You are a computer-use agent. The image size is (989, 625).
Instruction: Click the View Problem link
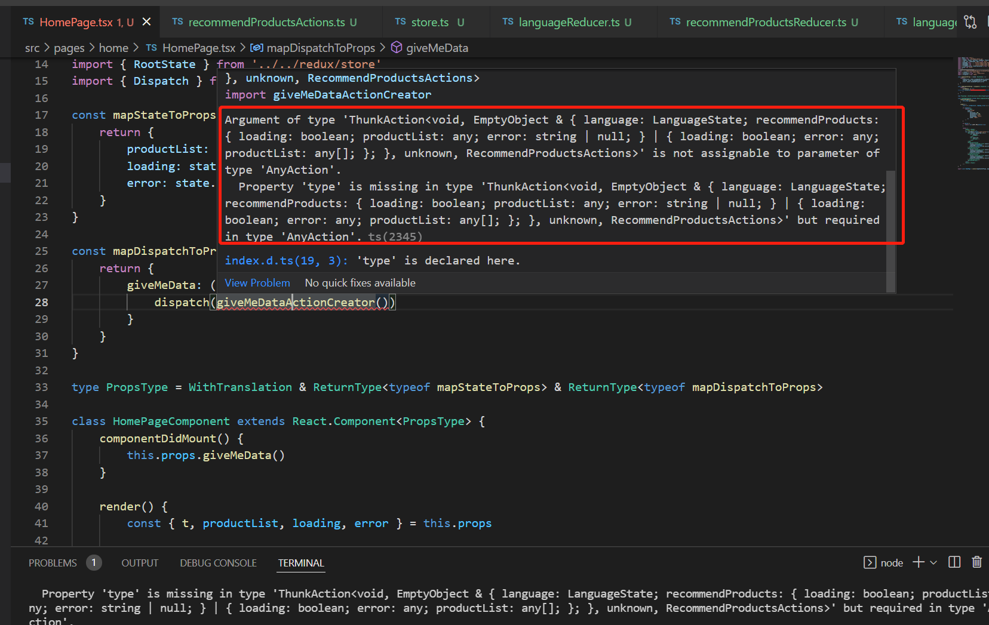click(257, 283)
